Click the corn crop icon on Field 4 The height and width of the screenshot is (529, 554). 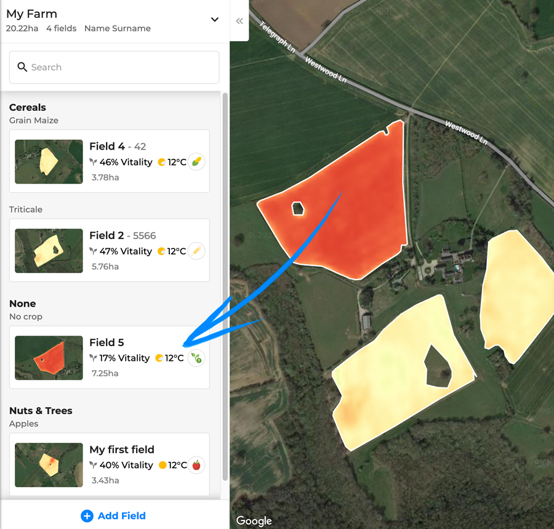tap(196, 161)
